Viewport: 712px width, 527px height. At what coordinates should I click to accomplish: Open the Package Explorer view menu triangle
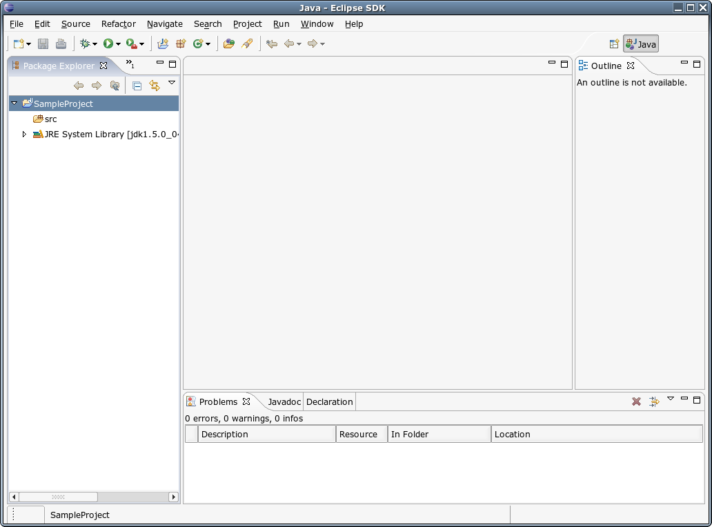click(x=172, y=83)
